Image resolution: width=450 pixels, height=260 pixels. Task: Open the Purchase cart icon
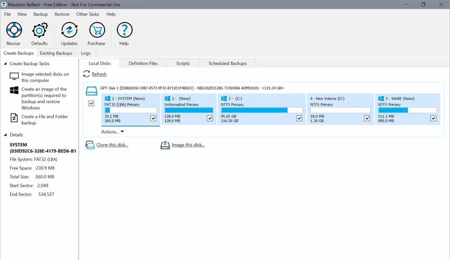[97, 30]
